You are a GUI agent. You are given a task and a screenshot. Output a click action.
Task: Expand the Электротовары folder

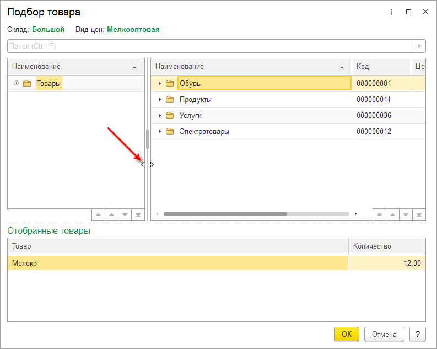point(159,131)
